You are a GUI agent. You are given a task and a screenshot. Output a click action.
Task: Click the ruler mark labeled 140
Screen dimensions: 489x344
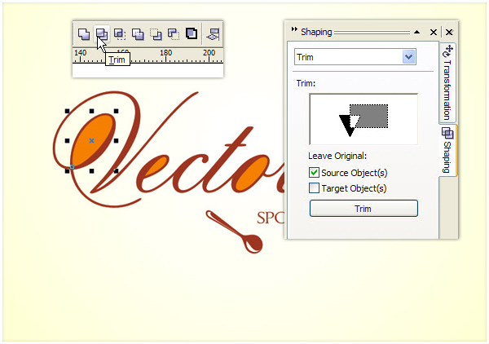[80, 53]
